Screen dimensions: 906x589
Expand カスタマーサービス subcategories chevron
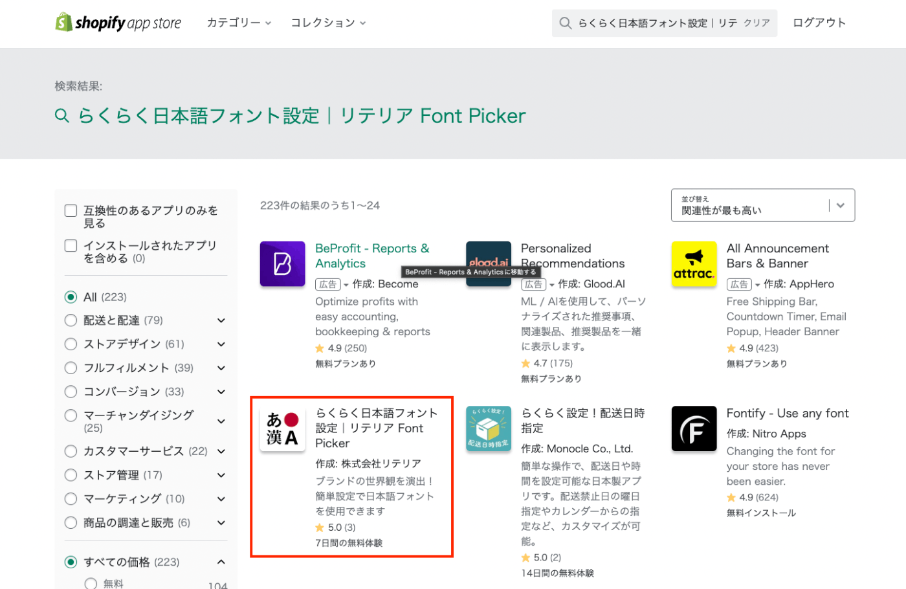[x=221, y=451]
